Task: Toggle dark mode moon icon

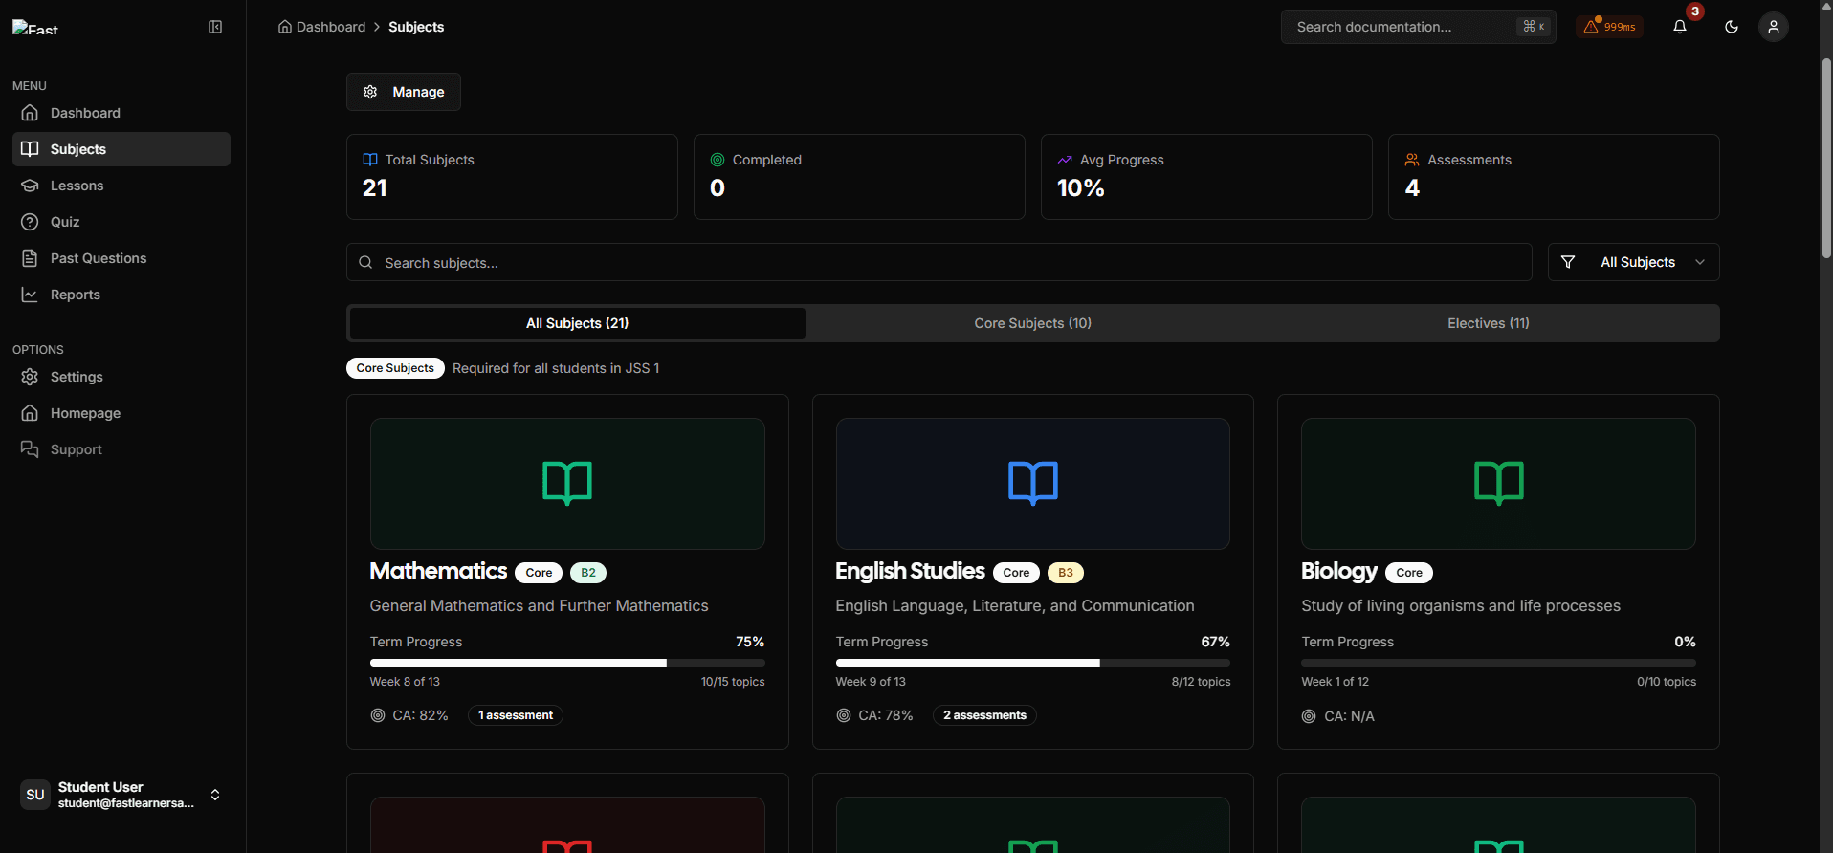Action: click(x=1731, y=27)
